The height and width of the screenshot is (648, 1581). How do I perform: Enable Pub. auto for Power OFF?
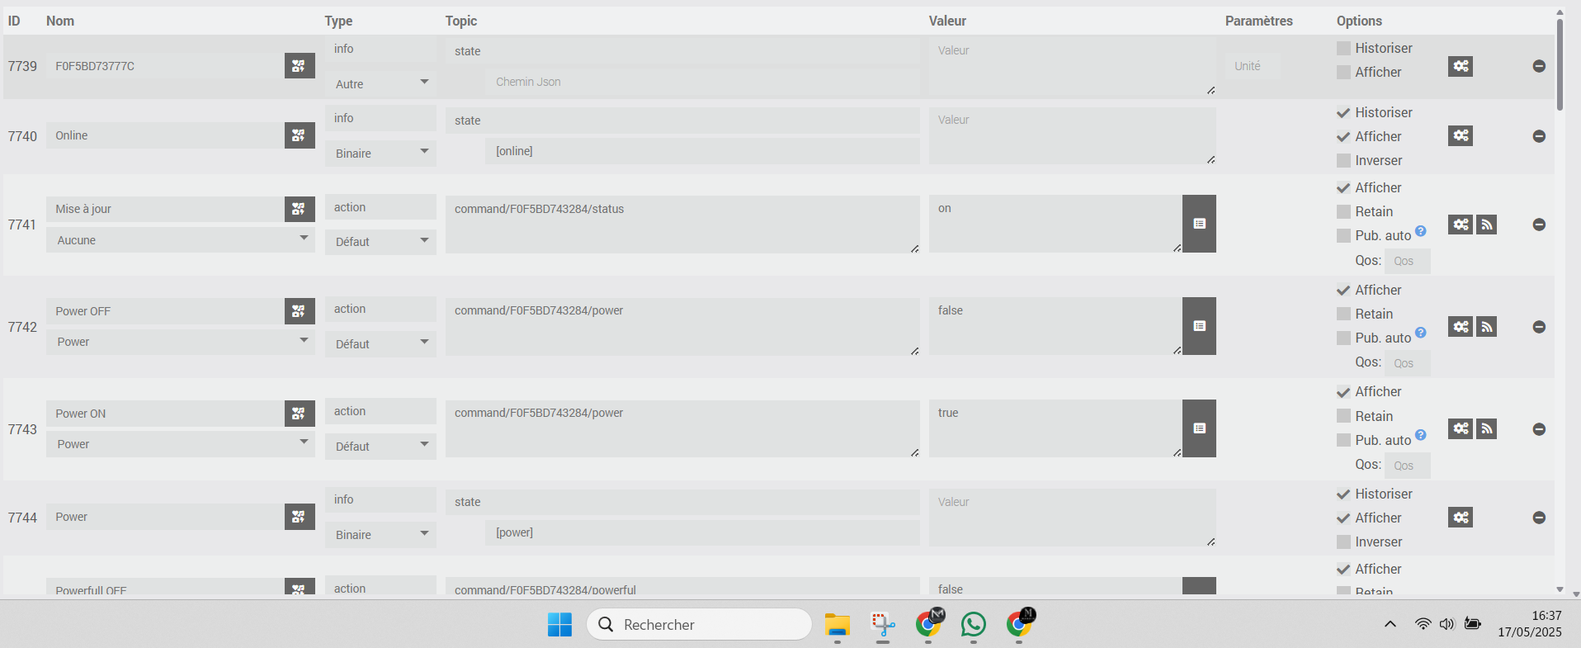pyautogui.click(x=1343, y=338)
